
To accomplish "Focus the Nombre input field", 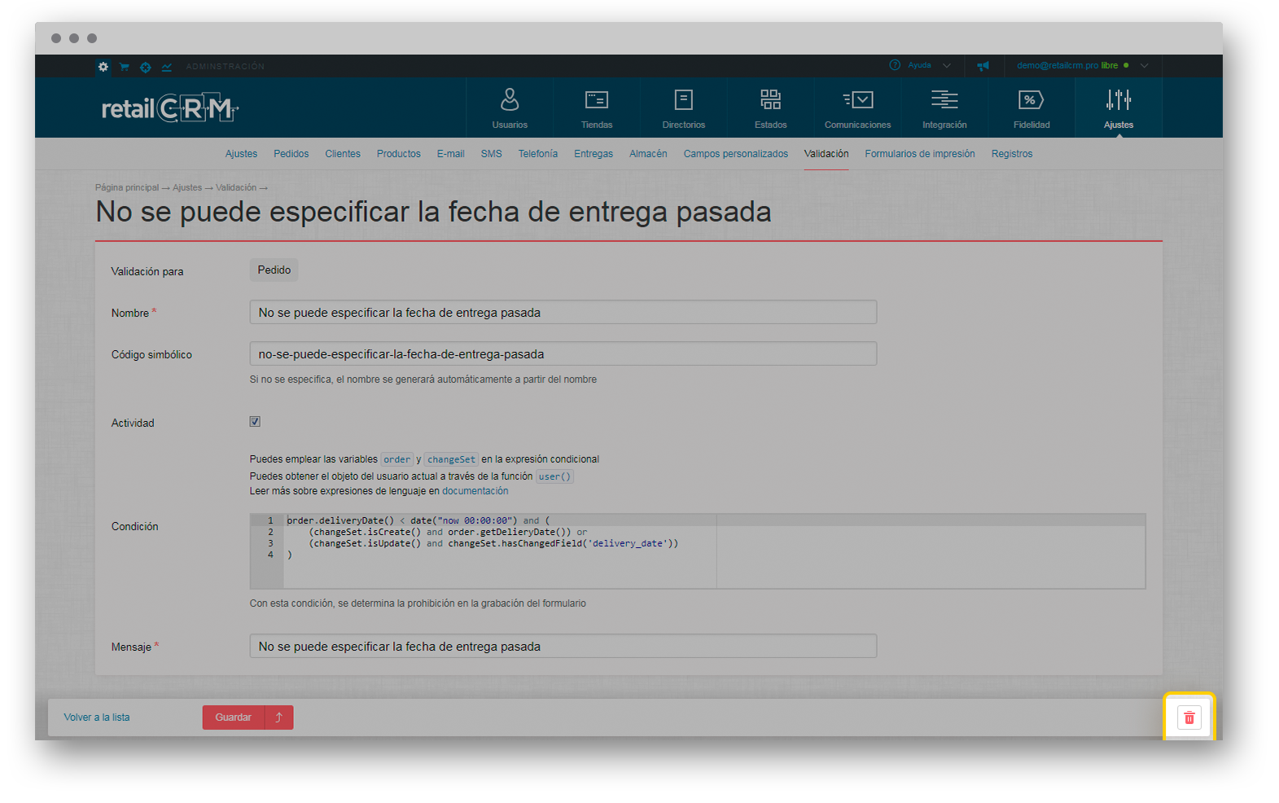I will [563, 312].
